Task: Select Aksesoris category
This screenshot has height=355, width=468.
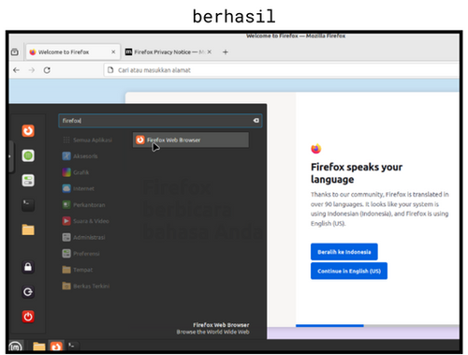Action: point(80,156)
